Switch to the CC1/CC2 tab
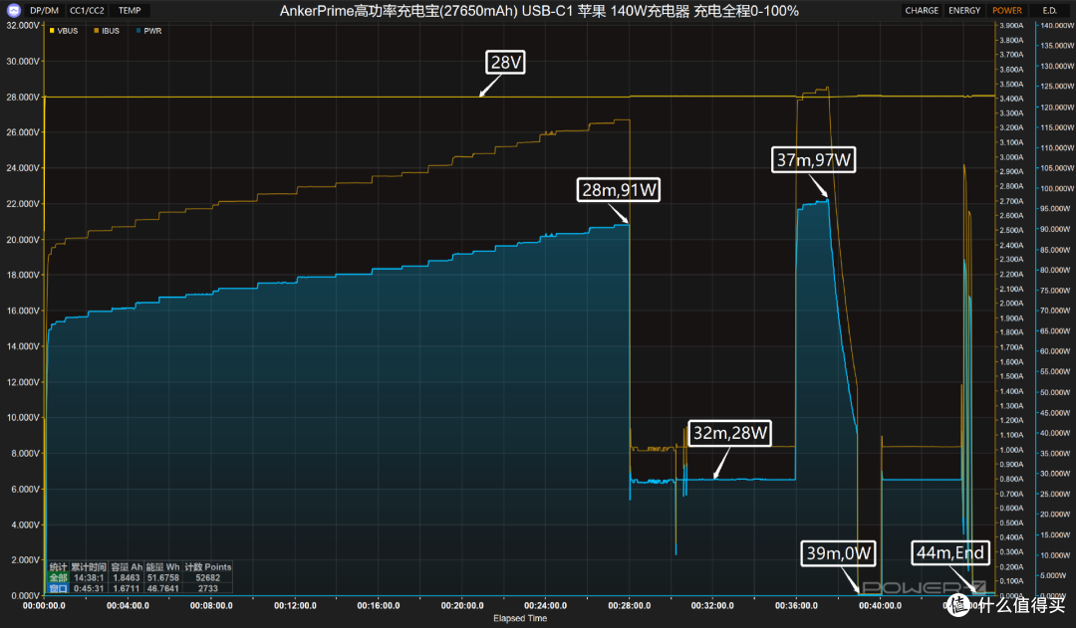This screenshot has height=628, width=1076. 87,10
